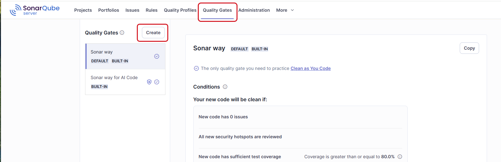Expand the More navigation dropdown
501x162 pixels.
point(285,10)
